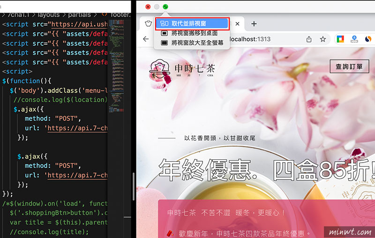
Task: Click the tea shop favicon on browser tab
Action: (148, 23)
